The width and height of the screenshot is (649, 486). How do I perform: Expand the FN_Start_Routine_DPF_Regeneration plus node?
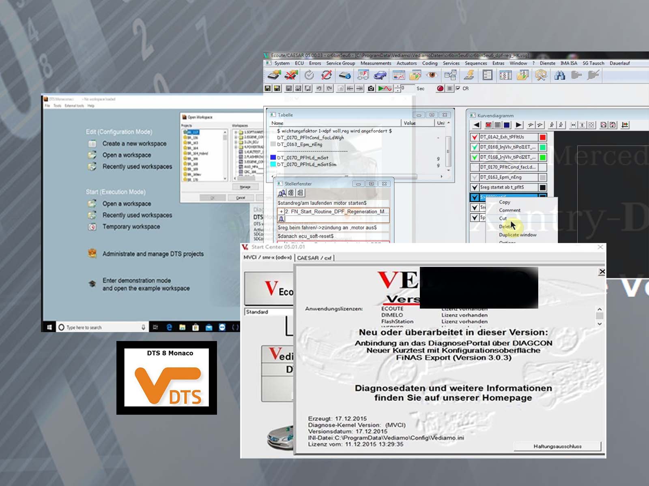[281, 211]
